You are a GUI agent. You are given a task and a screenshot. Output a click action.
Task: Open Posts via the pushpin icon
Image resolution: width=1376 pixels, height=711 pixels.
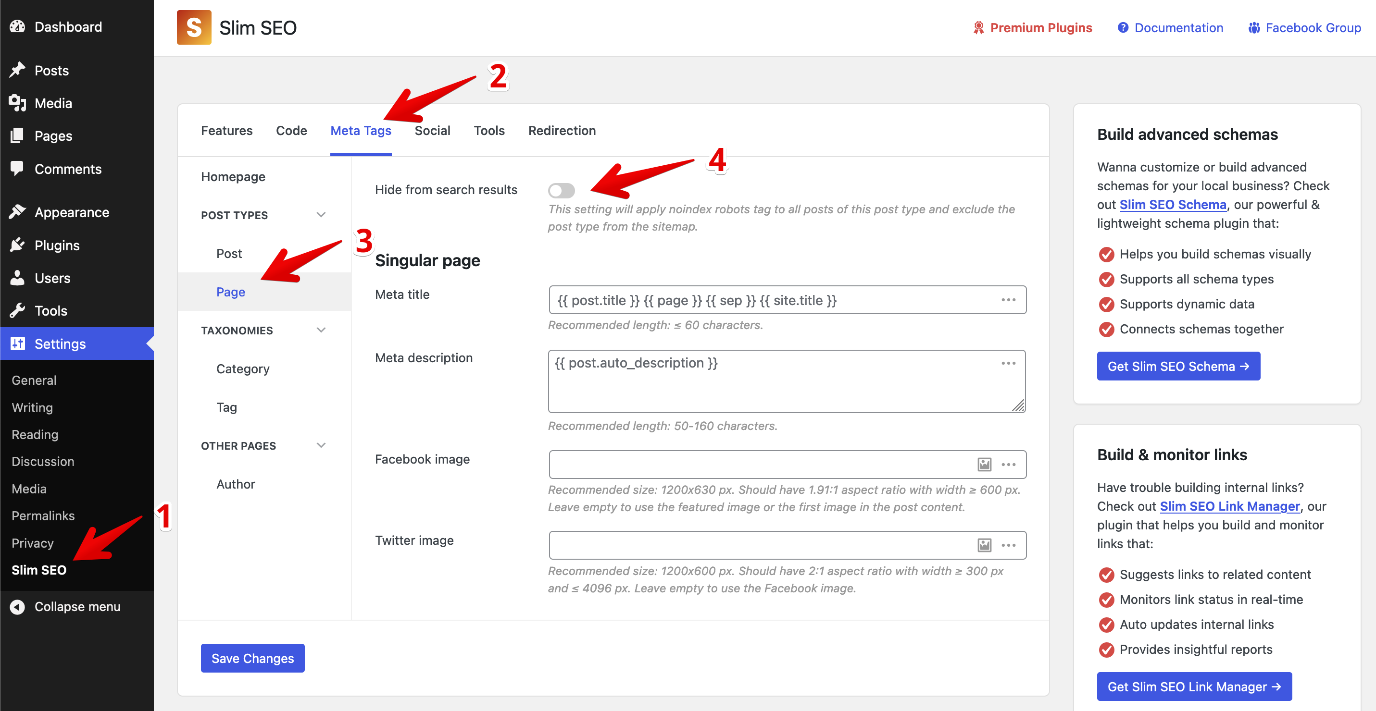pyautogui.click(x=18, y=70)
